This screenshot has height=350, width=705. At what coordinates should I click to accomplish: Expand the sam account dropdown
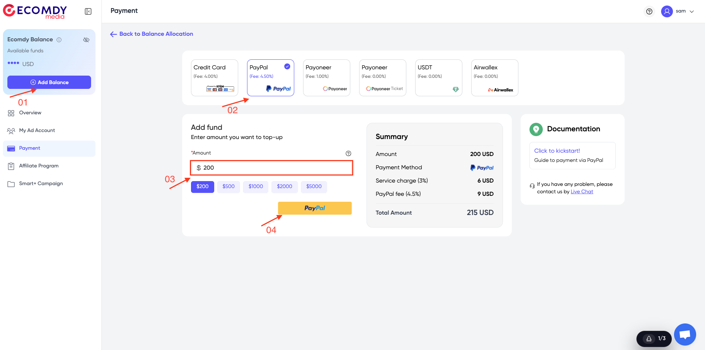[691, 11]
